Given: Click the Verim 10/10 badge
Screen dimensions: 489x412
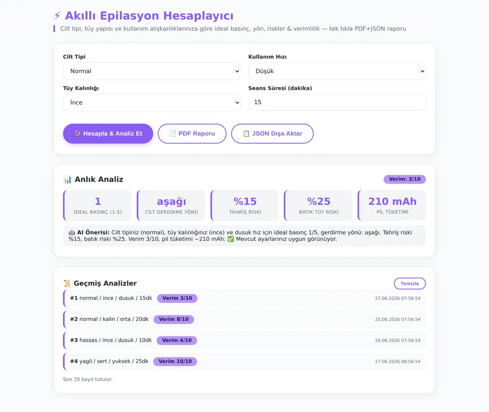Looking at the screenshot, I should [175, 361].
